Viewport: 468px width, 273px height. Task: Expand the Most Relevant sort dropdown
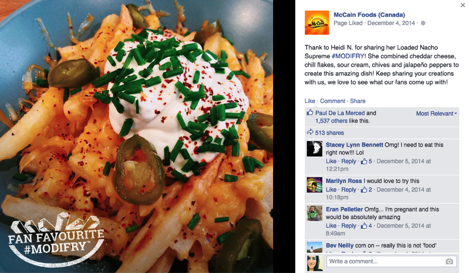tap(436, 113)
